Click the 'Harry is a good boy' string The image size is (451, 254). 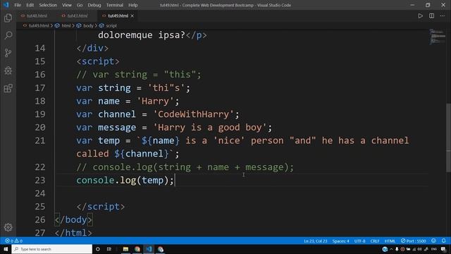(x=210, y=128)
